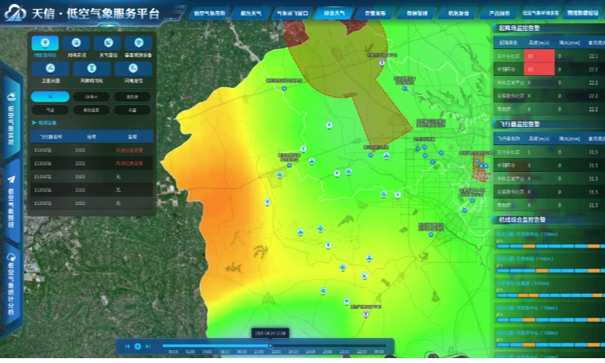Collapse the 观测设备 section arrow
Image resolution: width=605 pixels, height=363 pixels.
(33, 123)
